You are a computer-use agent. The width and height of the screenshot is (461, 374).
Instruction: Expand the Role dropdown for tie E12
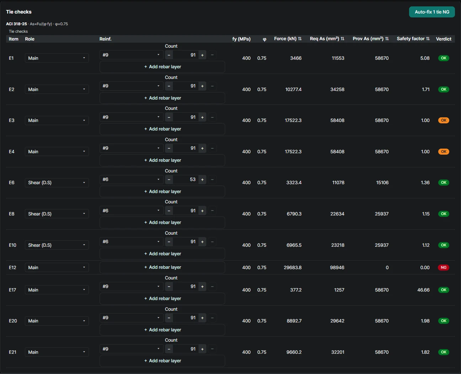pyautogui.click(x=57, y=268)
